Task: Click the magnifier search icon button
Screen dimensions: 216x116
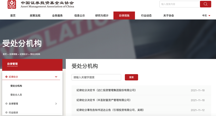Action: pyautogui.click(x=206, y=4)
